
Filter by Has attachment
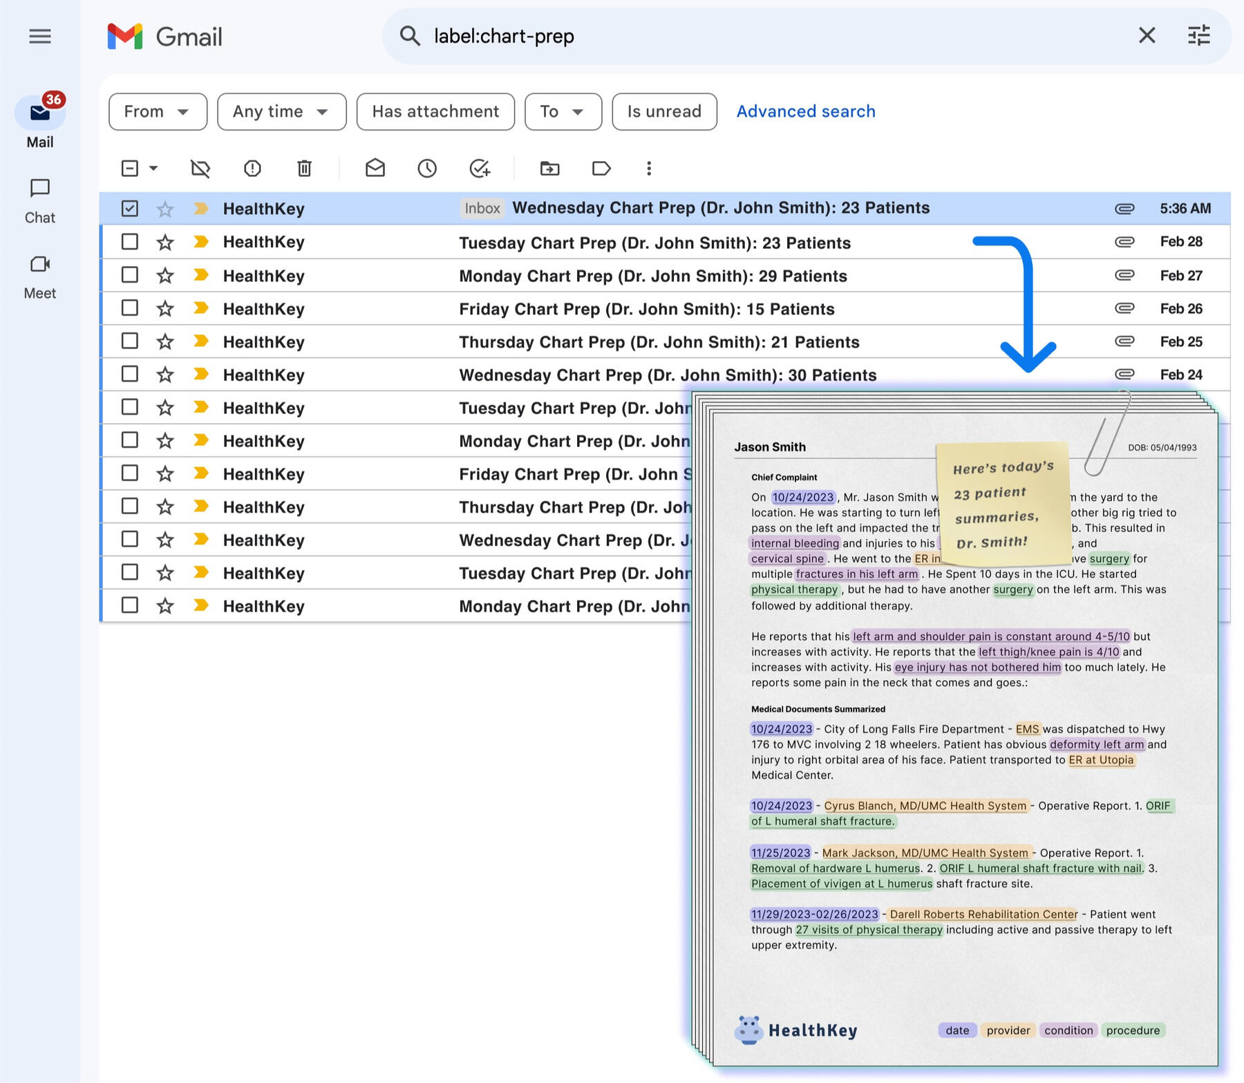coord(435,111)
